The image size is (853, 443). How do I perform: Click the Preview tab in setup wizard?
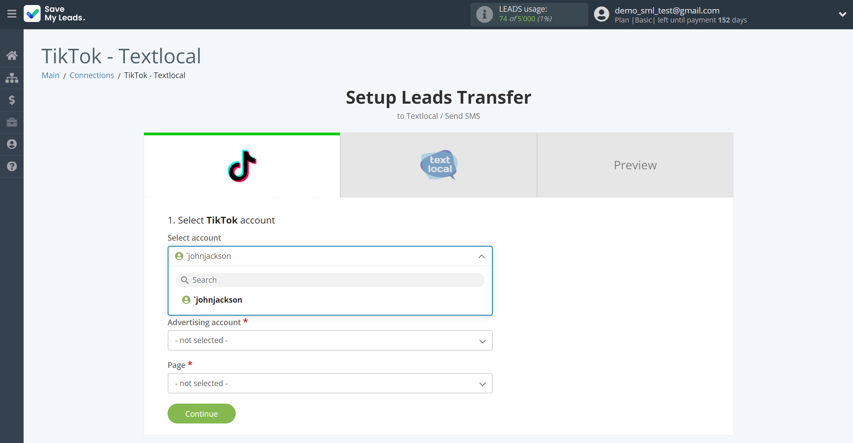point(636,165)
